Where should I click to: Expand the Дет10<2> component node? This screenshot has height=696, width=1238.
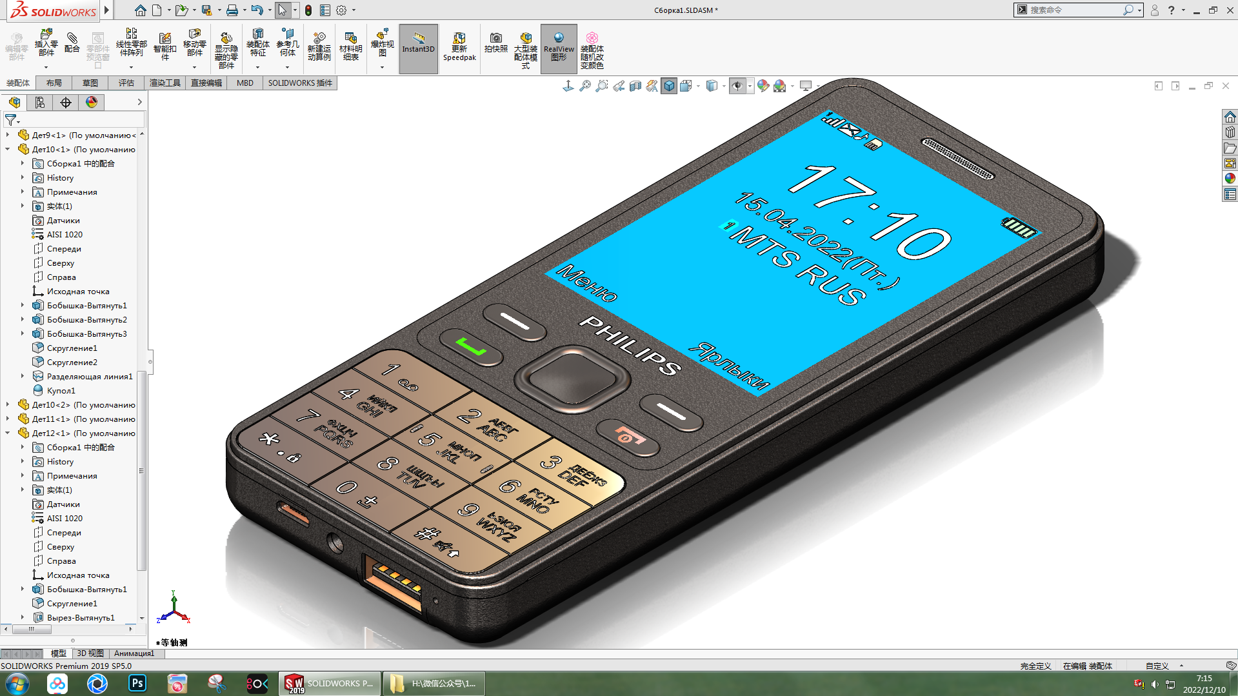point(7,404)
